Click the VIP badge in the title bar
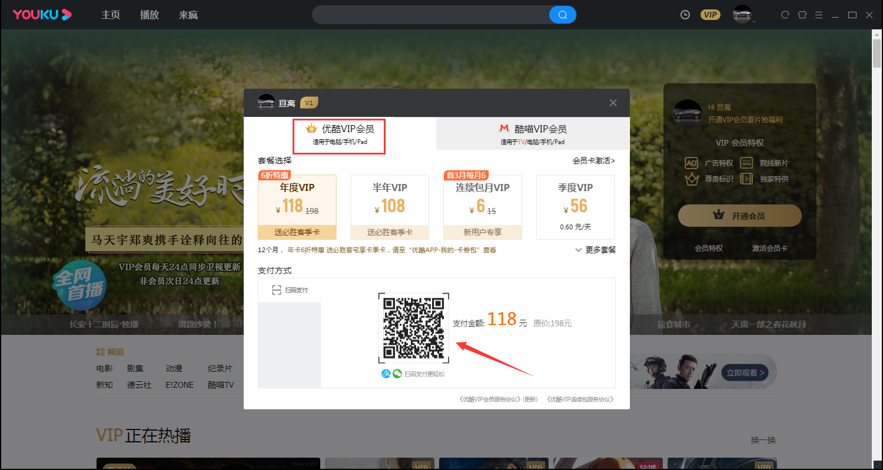883x470 pixels. 710,14
